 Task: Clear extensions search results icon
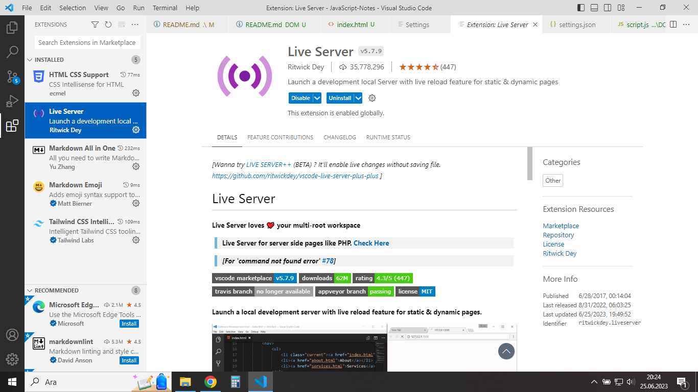pyautogui.click(x=122, y=24)
